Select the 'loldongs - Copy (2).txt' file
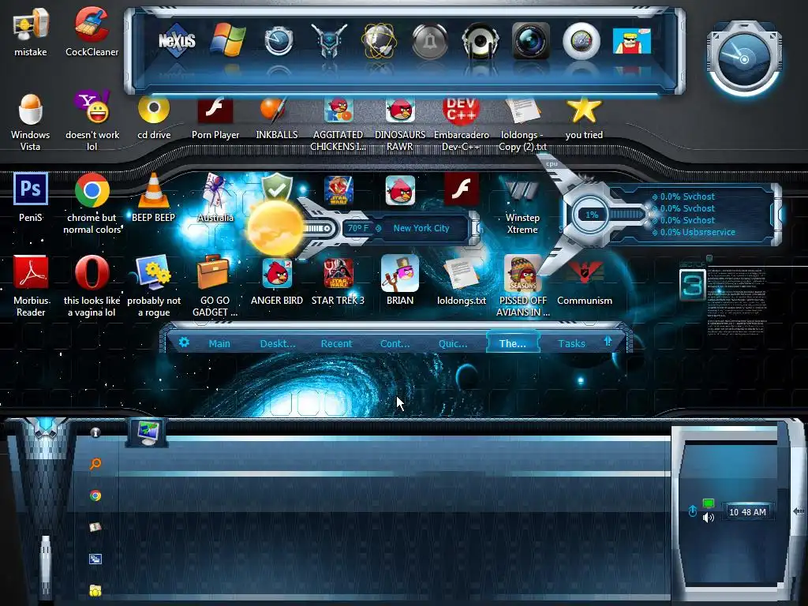 tap(522, 123)
